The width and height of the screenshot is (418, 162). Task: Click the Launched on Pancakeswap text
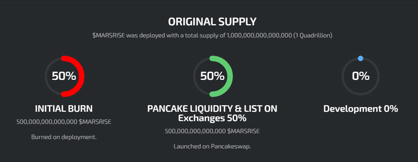click(x=212, y=146)
